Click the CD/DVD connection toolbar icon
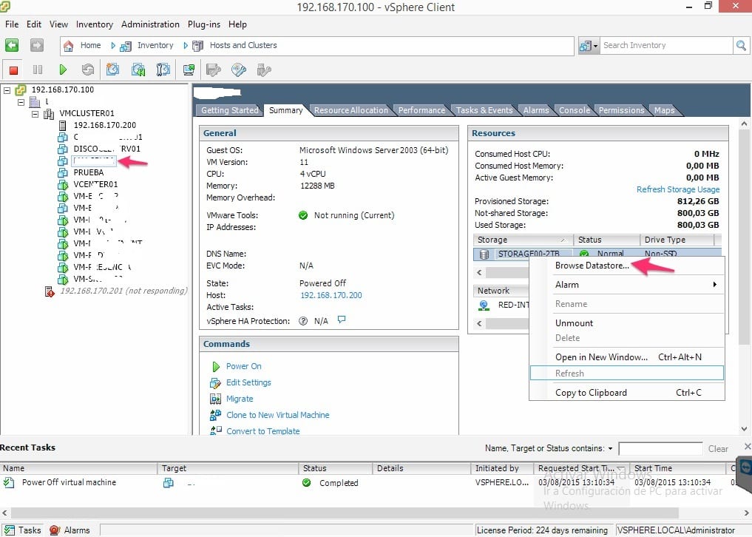Screen dimensions: 752x537 (238, 69)
